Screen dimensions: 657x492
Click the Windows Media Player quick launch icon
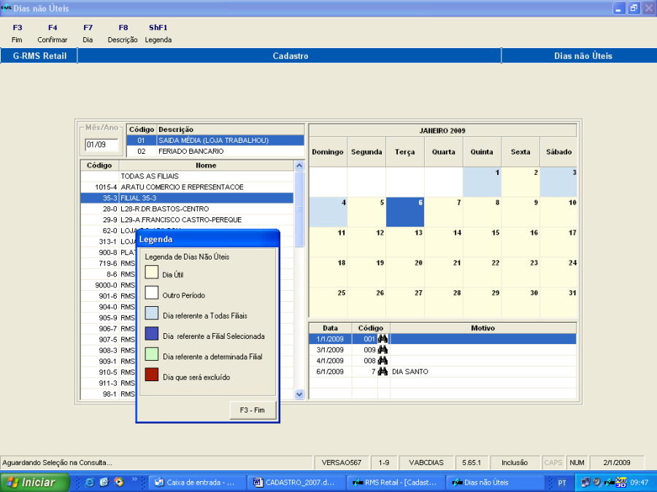pyautogui.click(x=119, y=483)
